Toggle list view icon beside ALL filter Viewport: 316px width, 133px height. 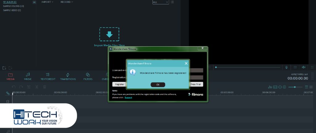(x=172, y=2)
